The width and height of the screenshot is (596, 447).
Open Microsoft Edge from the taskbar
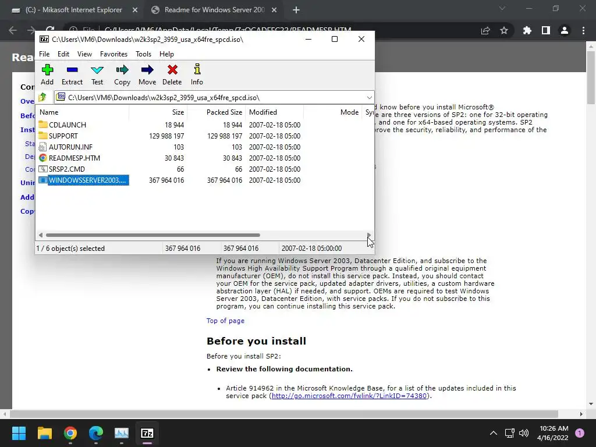pyautogui.click(x=96, y=433)
